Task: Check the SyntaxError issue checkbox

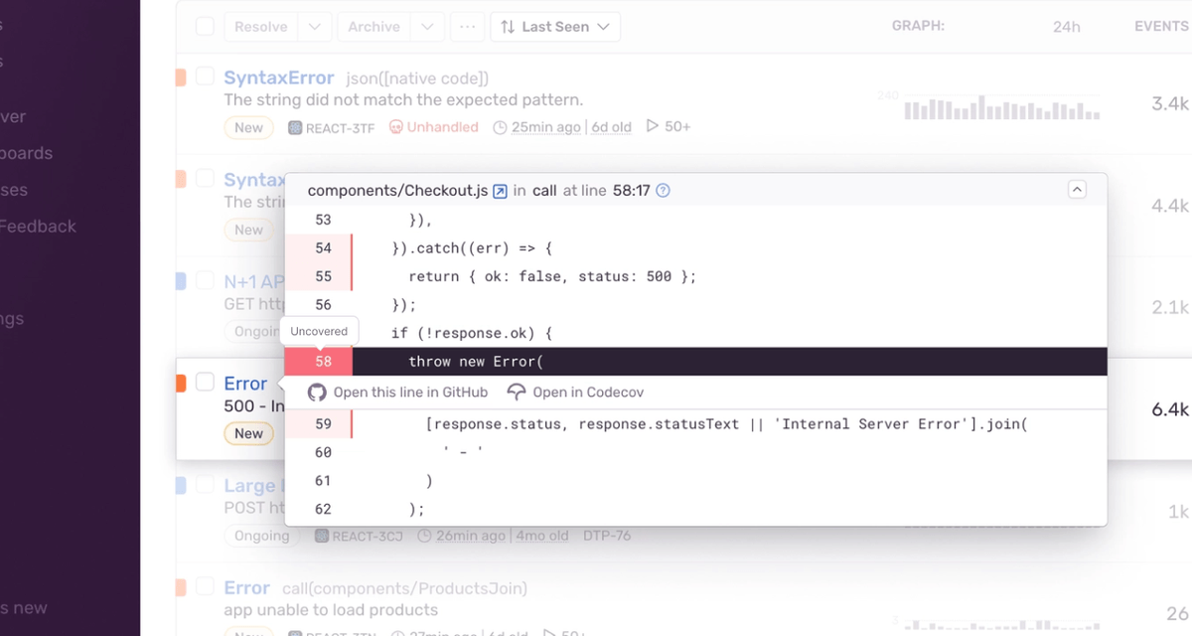Action: (x=205, y=76)
